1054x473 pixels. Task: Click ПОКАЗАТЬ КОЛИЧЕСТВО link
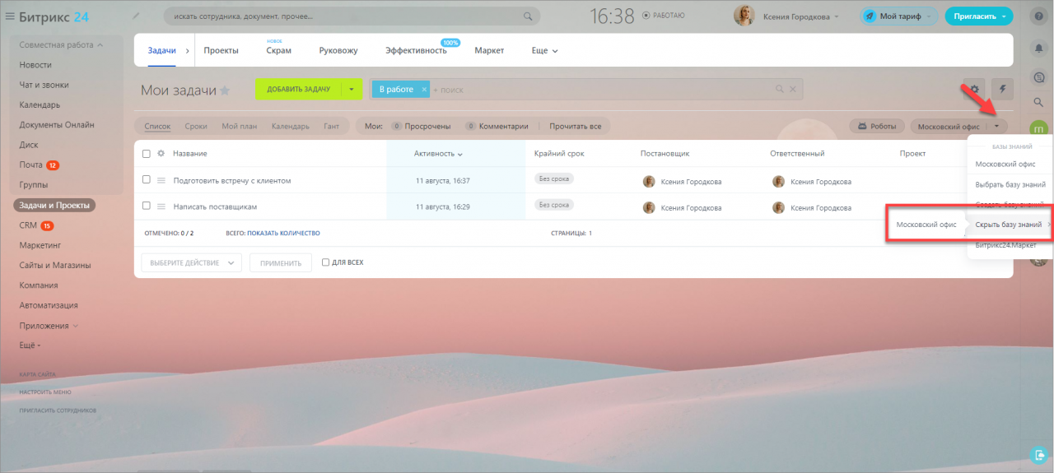[x=283, y=233]
